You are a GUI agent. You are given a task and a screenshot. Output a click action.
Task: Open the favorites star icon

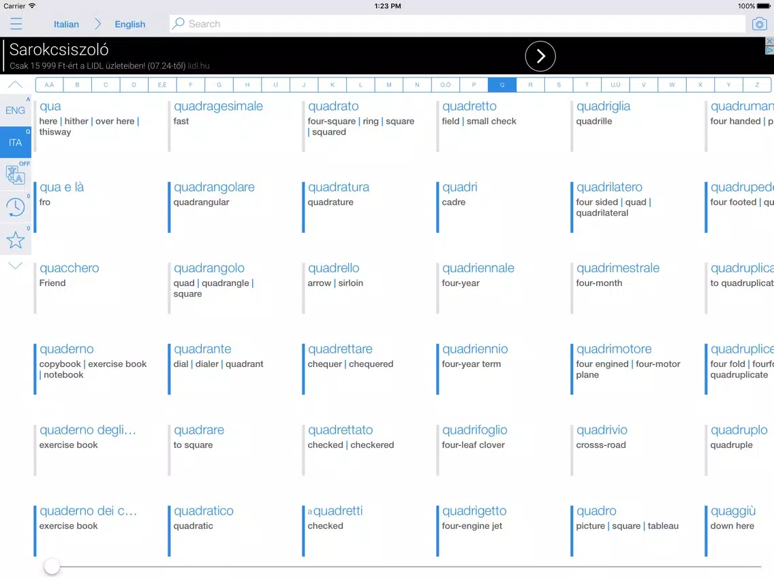point(15,240)
